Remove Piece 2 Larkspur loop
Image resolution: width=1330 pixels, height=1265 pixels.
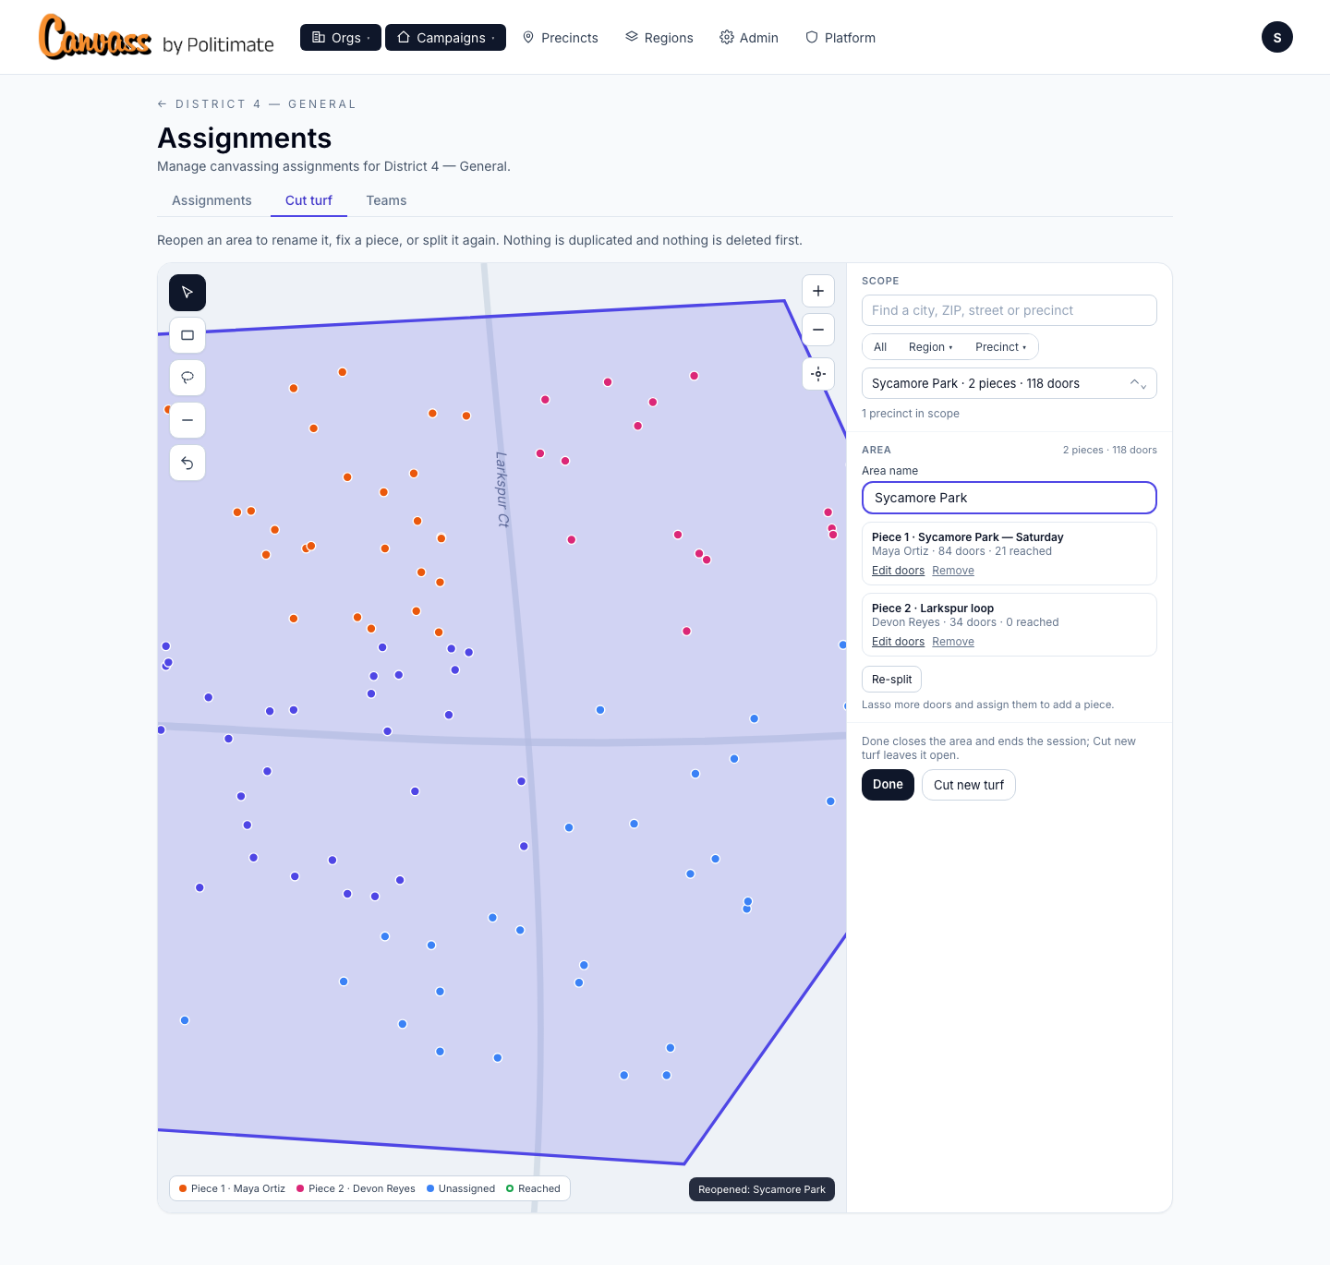953,642
